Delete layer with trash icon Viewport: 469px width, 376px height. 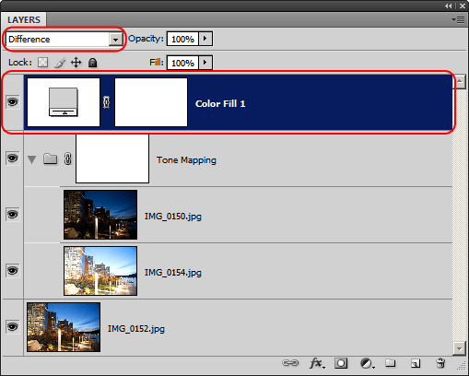[x=440, y=363]
